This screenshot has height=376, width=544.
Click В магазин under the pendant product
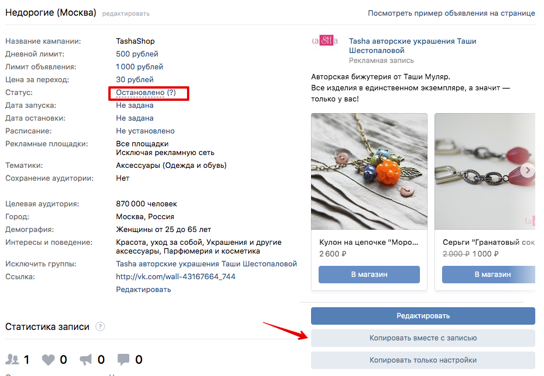pyautogui.click(x=369, y=274)
